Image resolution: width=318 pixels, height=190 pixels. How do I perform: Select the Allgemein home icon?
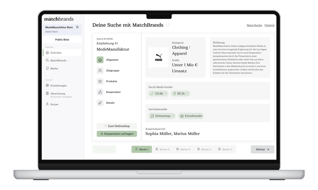coord(100,60)
